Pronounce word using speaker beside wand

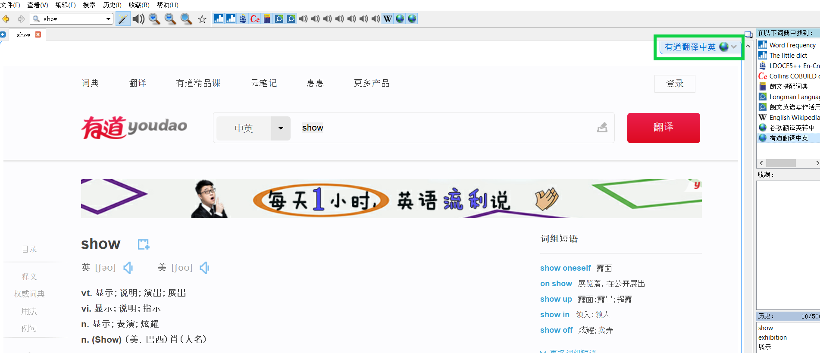[x=138, y=19]
